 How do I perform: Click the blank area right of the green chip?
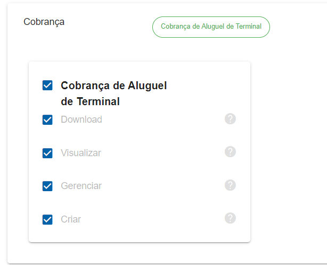point(298,27)
